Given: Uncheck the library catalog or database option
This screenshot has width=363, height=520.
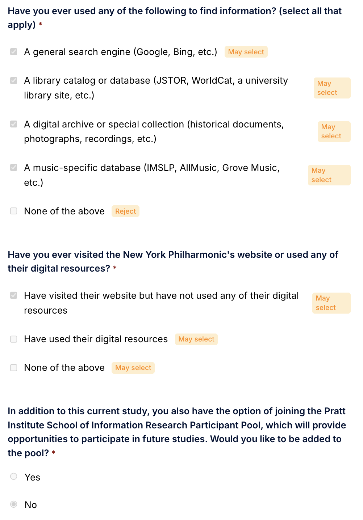Looking at the screenshot, I should coord(14,80).
